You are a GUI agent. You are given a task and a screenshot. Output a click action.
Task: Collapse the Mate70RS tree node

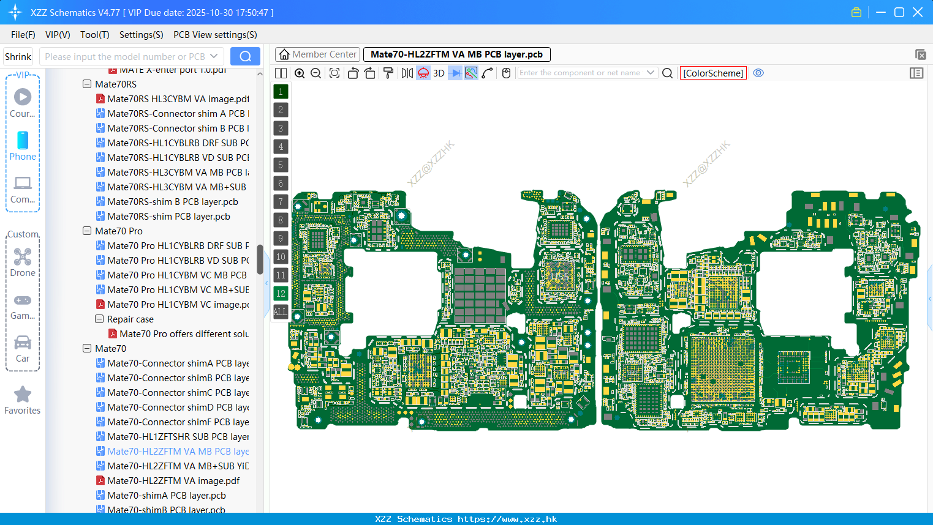pyautogui.click(x=87, y=84)
